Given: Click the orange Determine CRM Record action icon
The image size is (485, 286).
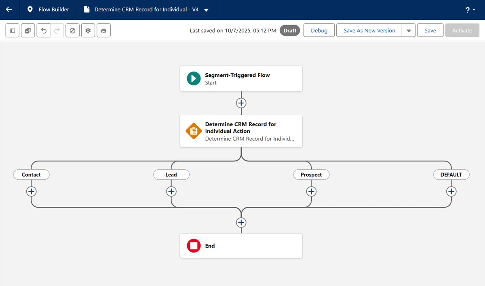Looking at the screenshot, I should [194, 131].
